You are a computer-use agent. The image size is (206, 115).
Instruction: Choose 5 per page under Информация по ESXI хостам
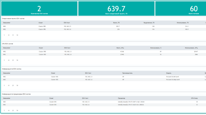tap(4, 86)
